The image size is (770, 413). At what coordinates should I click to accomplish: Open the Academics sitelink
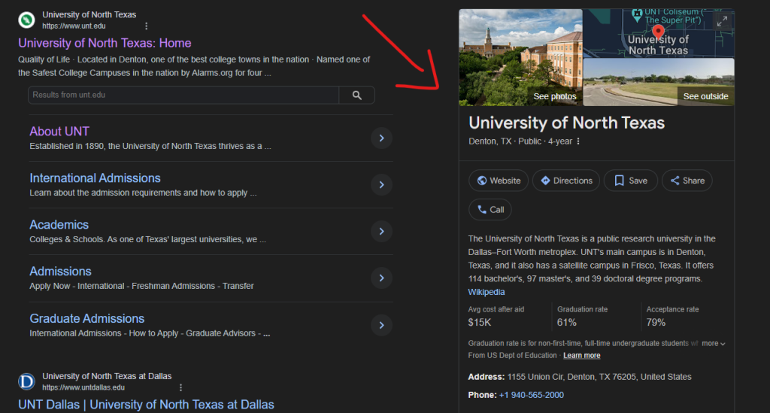click(59, 224)
